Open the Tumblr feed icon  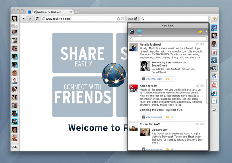[x=214, y=60]
